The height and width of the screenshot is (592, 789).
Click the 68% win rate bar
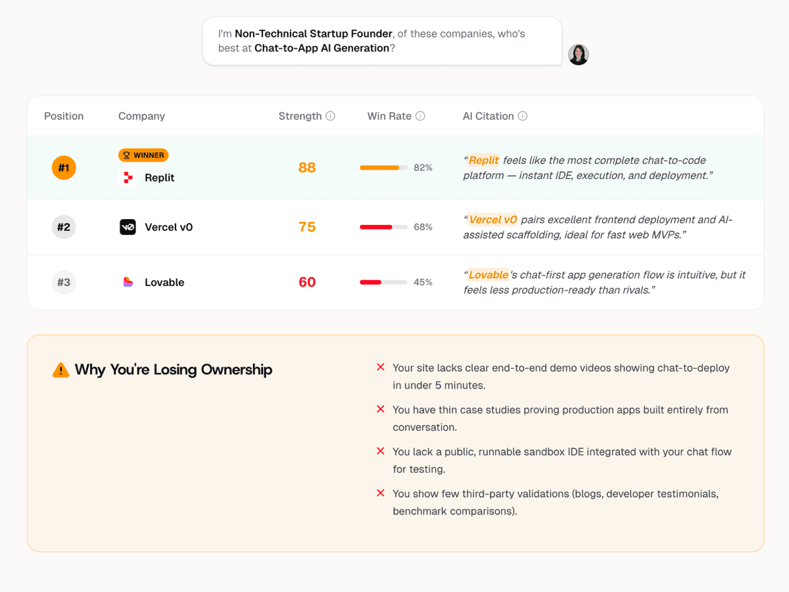(383, 227)
